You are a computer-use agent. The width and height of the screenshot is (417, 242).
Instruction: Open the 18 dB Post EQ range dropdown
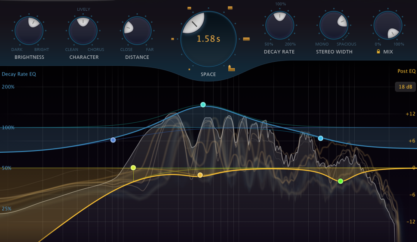[405, 87]
